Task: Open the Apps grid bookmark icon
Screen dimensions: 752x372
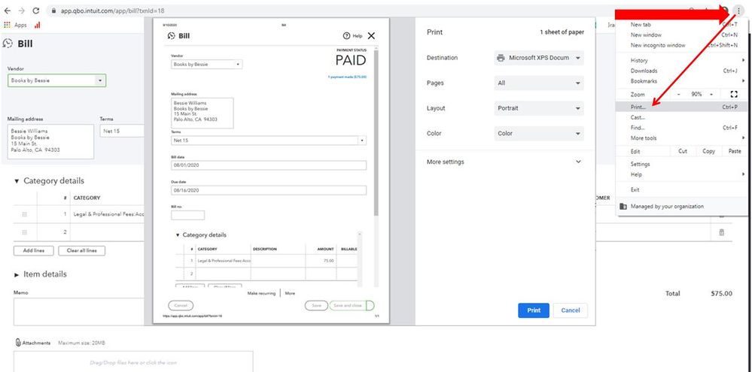Action: 8,25
